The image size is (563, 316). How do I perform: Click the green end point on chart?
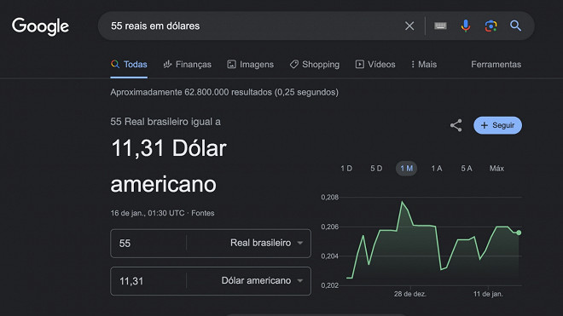[x=519, y=233]
